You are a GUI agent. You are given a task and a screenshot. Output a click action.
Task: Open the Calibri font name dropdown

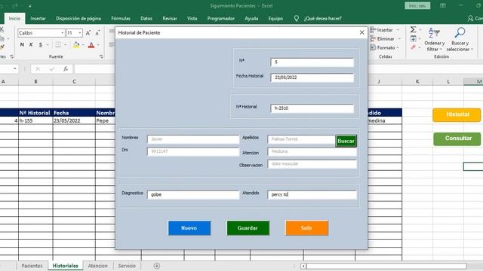pyautogui.click(x=62, y=33)
